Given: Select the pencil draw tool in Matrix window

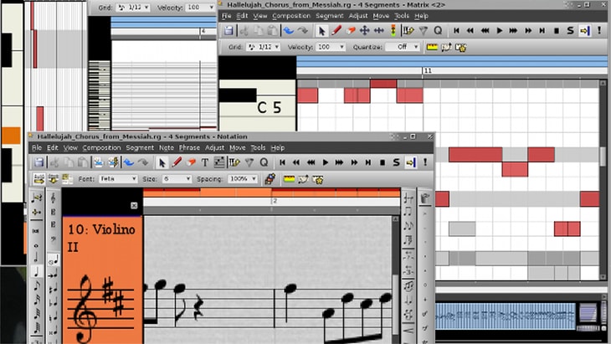Looking at the screenshot, I should [x=336, y=30].
